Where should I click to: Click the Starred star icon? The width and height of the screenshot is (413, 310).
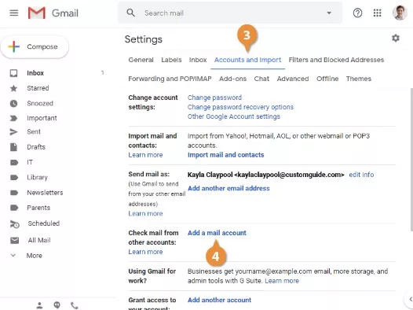(13, 88)
